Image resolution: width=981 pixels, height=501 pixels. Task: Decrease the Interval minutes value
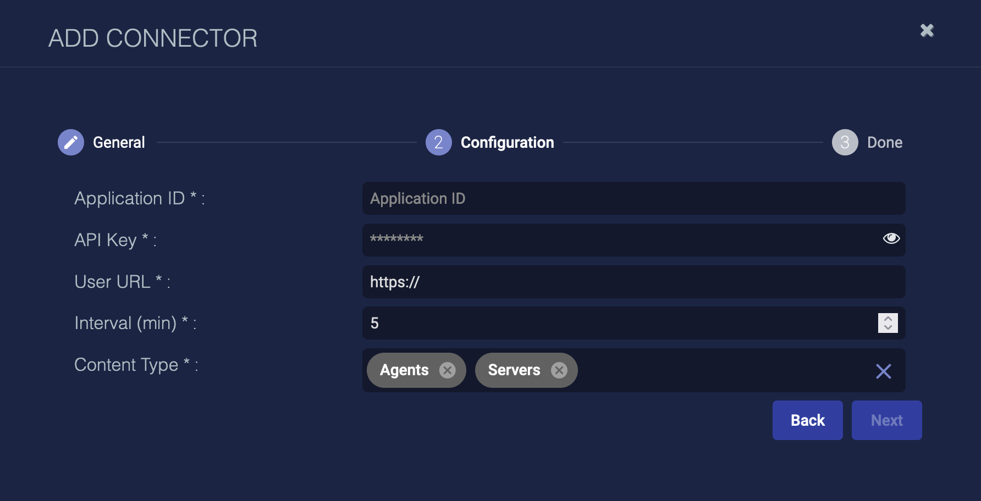tap(888, 327)
